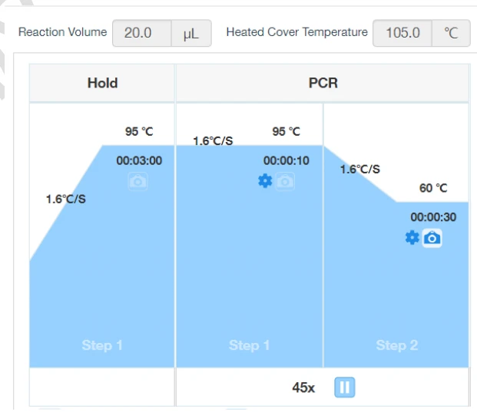This screenshot has height=412, width=477.
Task: Click the 45x cycle count
Action: tap(303, 387)
